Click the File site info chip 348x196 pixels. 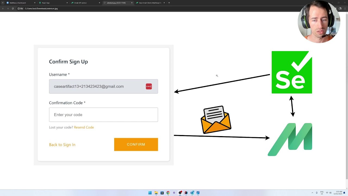tap(20, 8)
